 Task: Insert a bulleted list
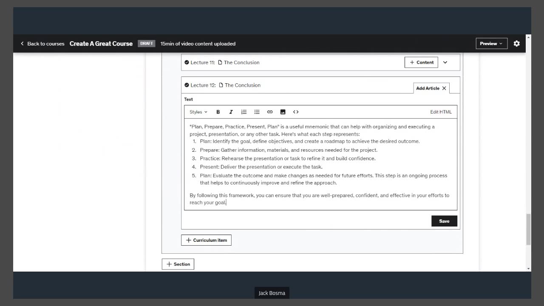coord(257,112)
